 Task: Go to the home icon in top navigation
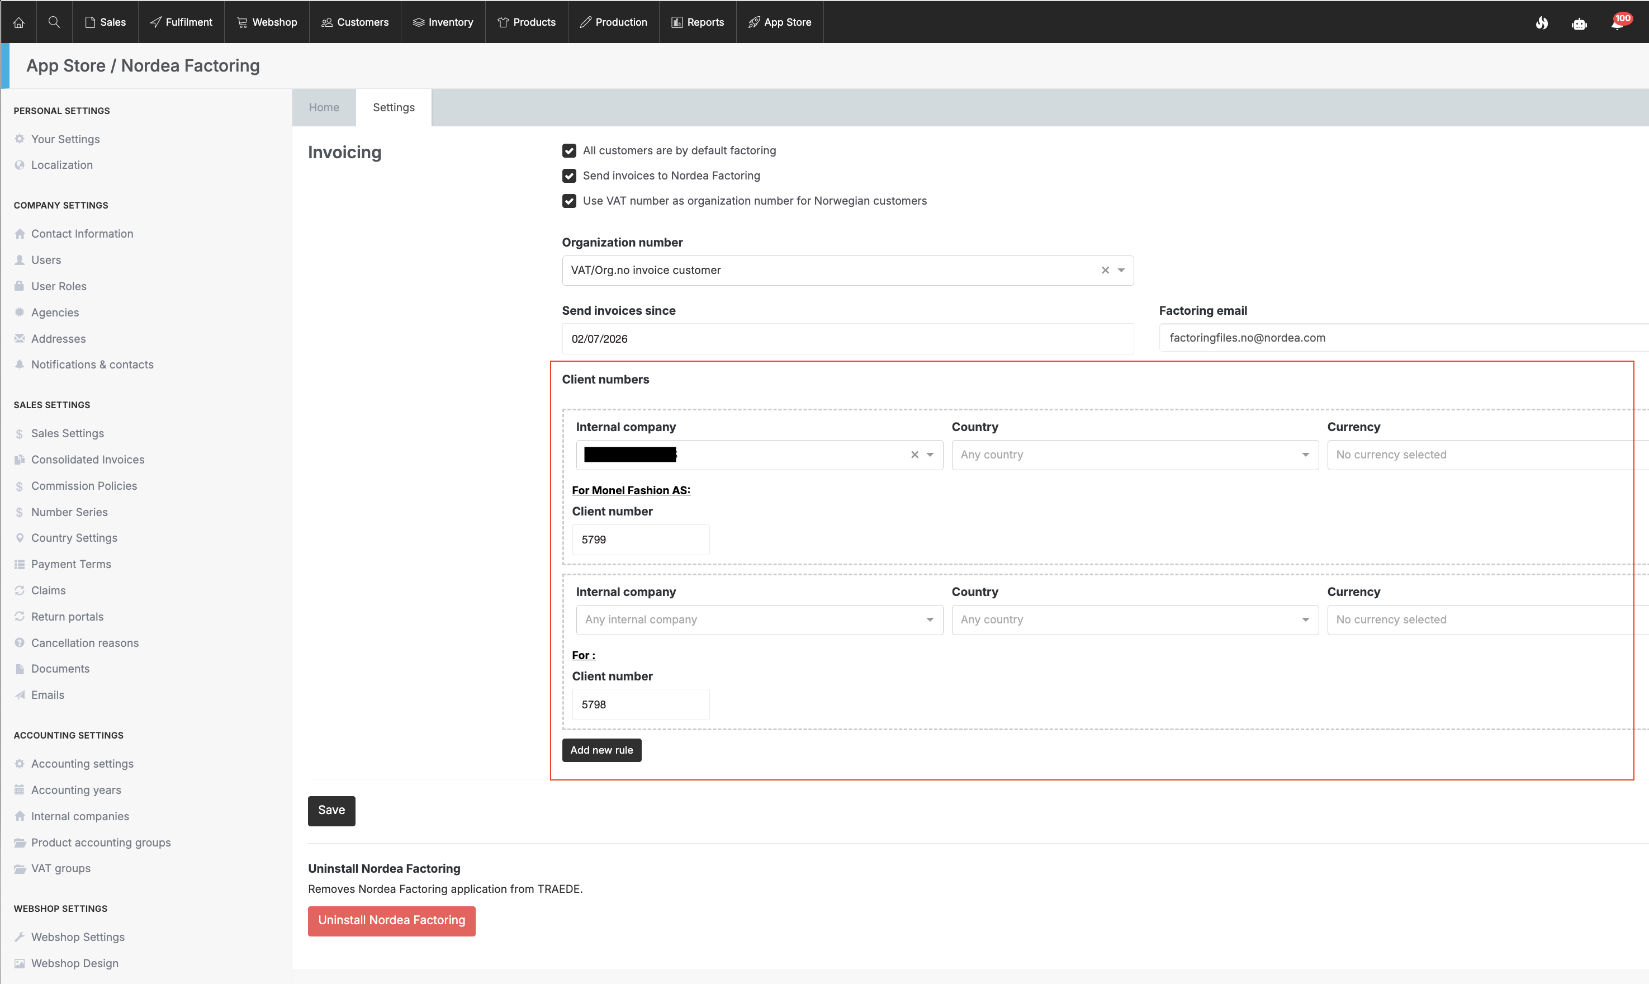pyautogui.click(x=18, y=22)
